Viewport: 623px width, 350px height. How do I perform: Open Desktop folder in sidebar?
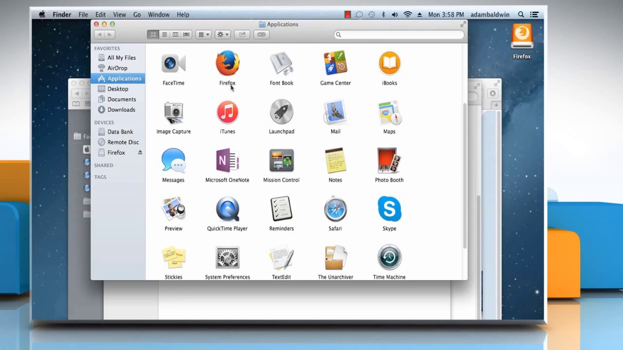pos(118,89)
